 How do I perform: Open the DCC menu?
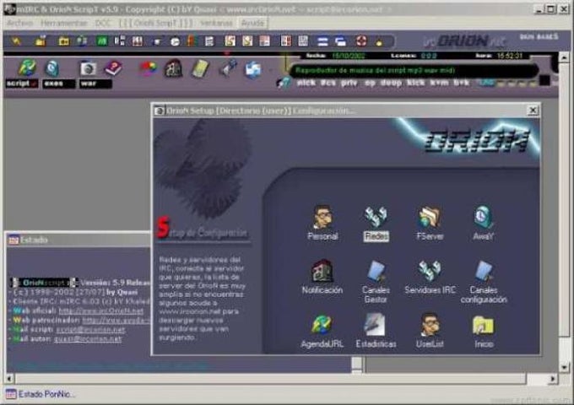click(x=102, y=23)
